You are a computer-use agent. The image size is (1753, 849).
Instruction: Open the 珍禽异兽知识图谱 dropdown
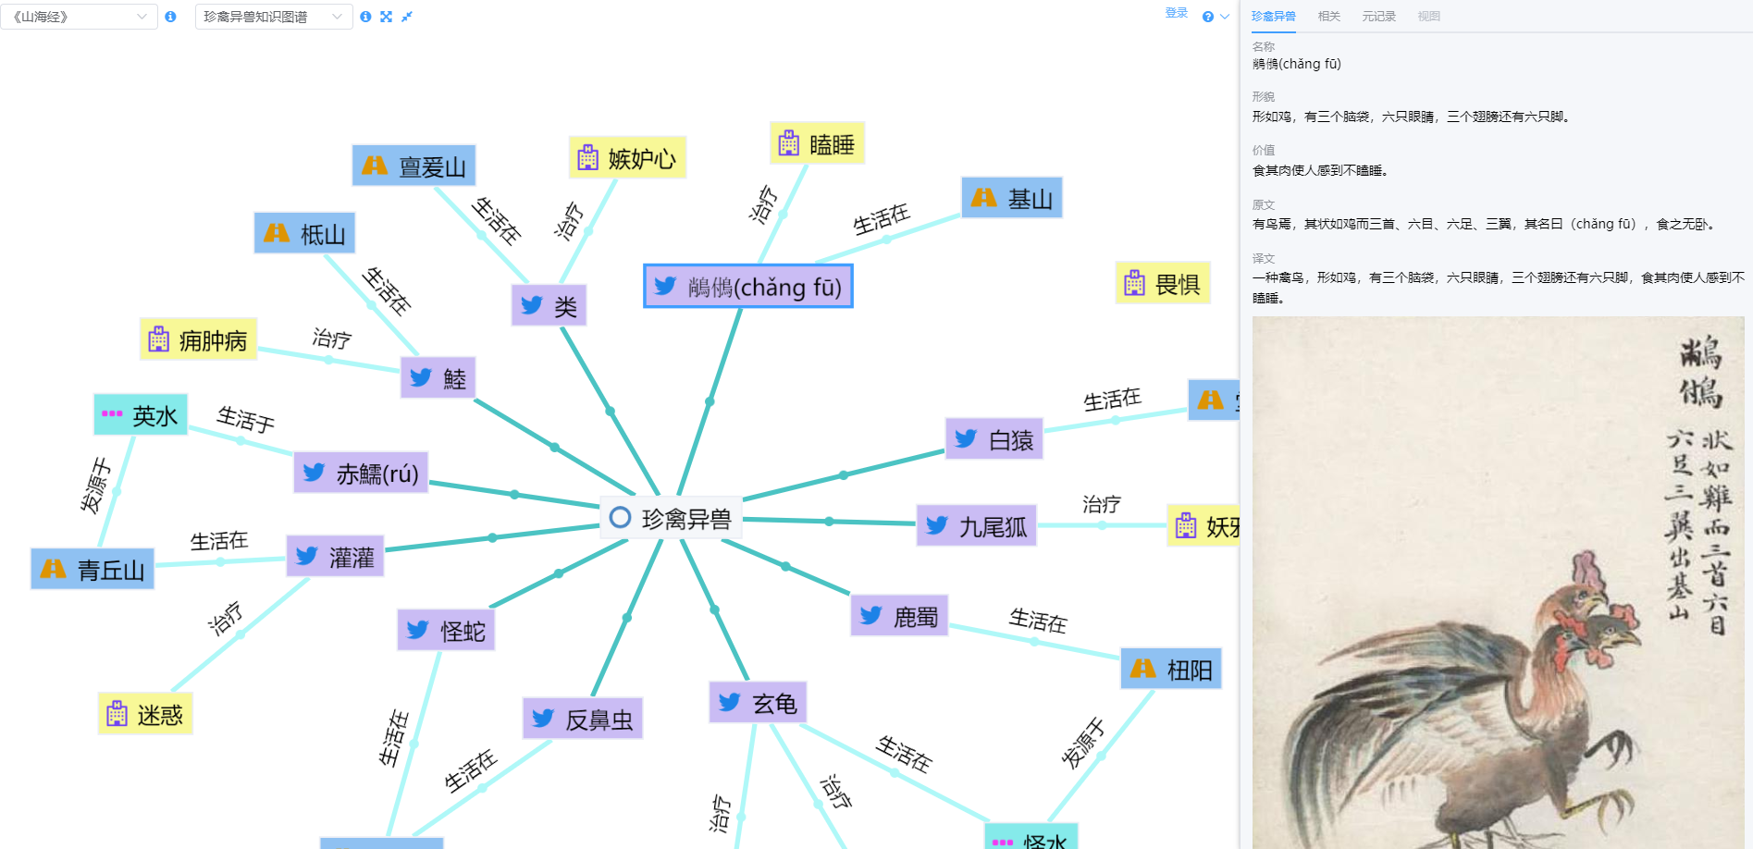pos(273,17)
